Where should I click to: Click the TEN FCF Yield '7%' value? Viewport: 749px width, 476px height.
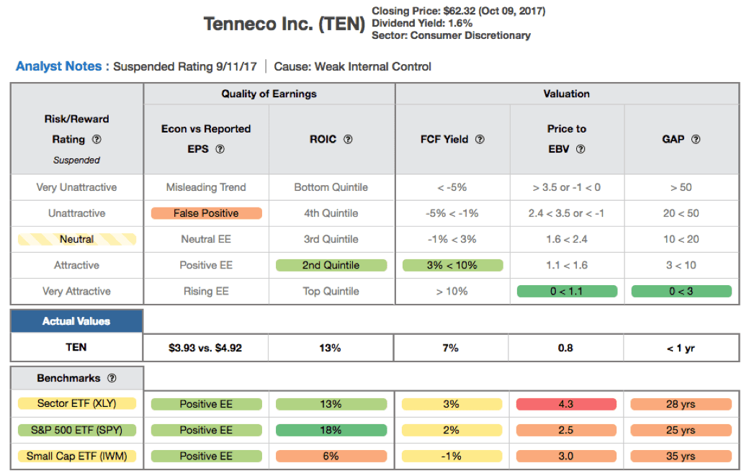(450, 348)
